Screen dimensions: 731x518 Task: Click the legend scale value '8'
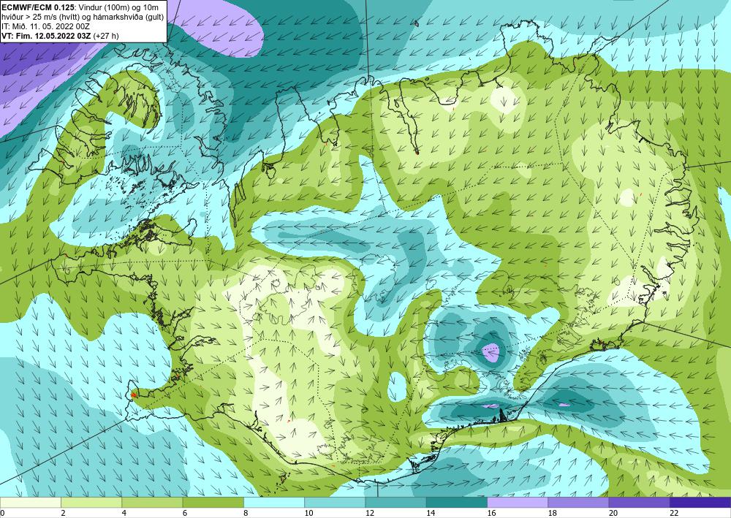tap(246, 513)
